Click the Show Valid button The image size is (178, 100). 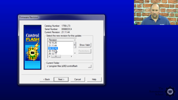[x=85, y=45]
